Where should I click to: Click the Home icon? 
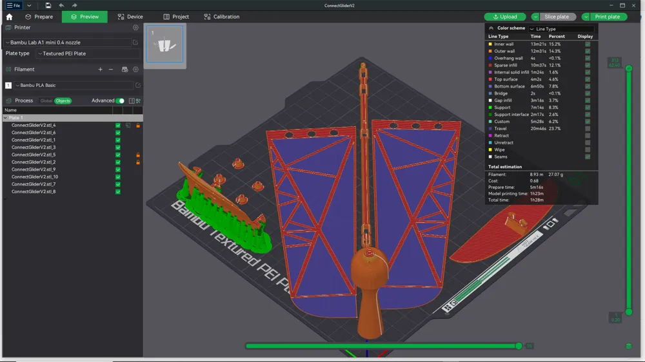tap(9, 17)
